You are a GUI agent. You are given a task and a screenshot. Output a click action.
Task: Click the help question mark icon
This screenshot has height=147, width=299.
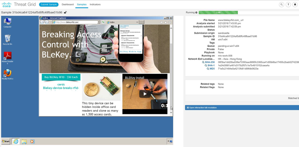(288, 5)
